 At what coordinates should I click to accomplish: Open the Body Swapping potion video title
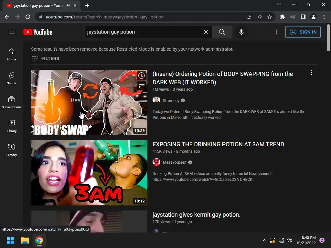pyautogui.click(x=223, y=78)
